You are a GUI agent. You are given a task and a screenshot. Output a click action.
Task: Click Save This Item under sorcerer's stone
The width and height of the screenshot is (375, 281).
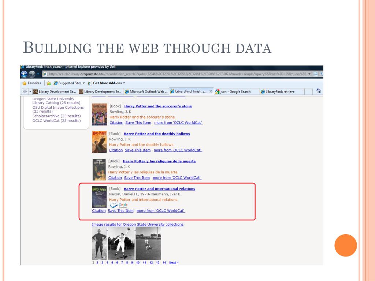[138, 123]
